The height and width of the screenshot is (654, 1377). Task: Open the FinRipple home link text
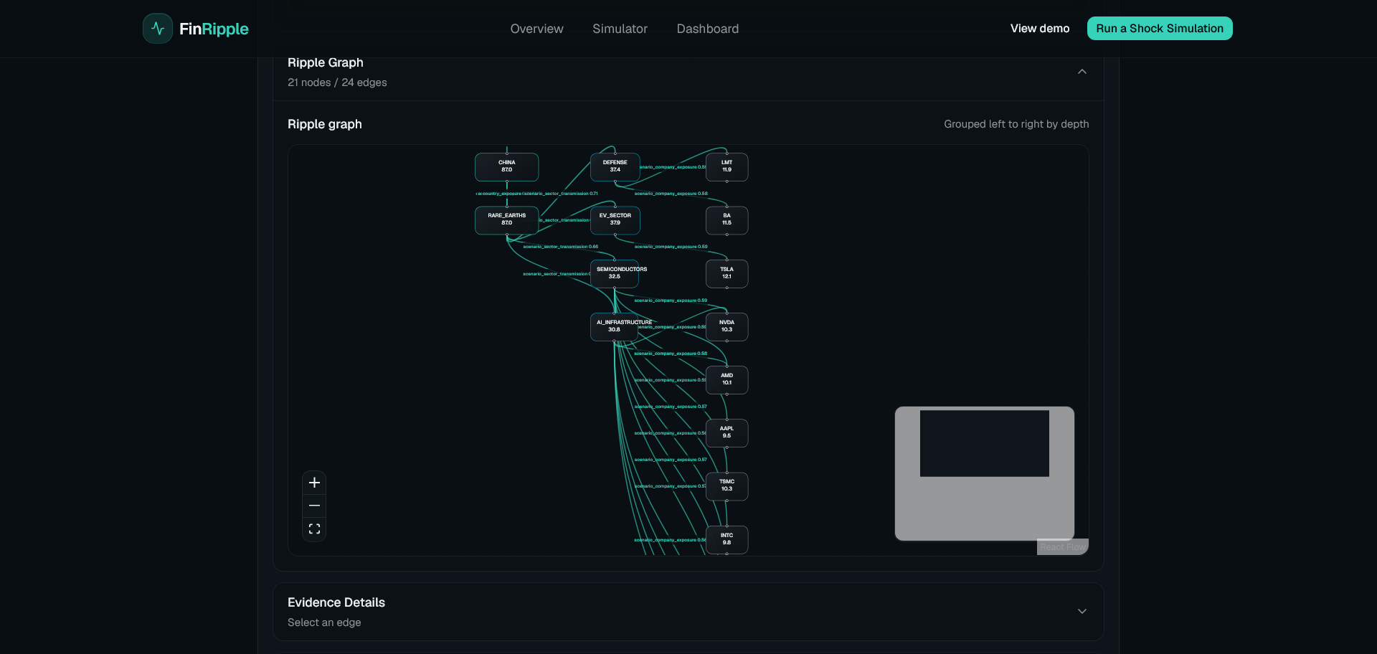click(214, 29)
